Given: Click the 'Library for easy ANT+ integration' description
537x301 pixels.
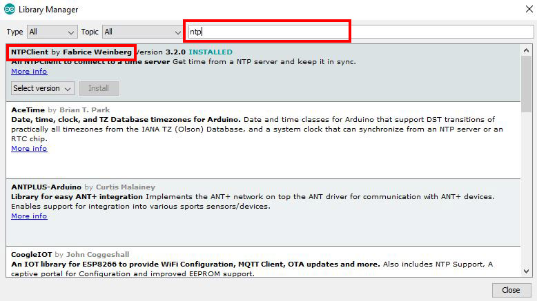Looking at the screenshot, I should (77, 197).
